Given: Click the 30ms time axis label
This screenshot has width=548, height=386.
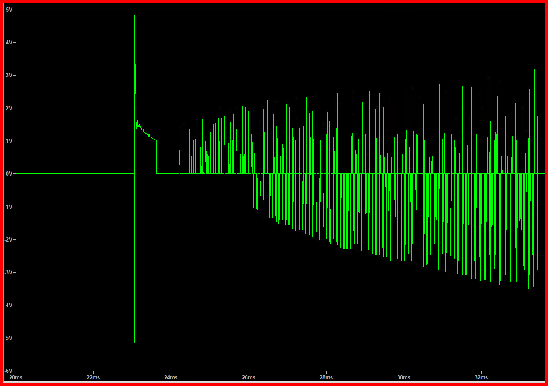Looking at the screenshot, I should 404,377.
